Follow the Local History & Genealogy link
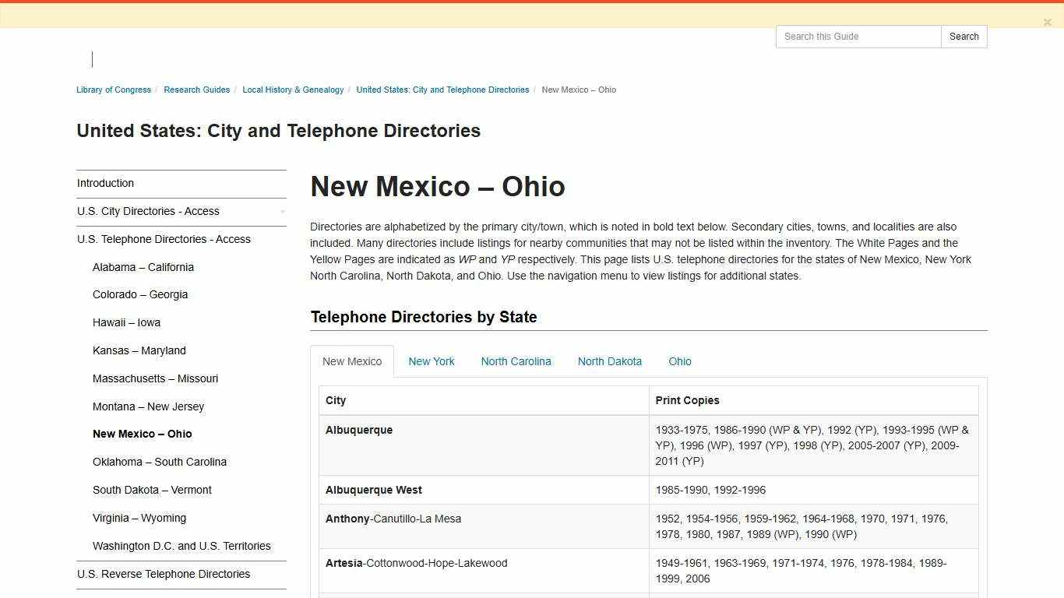 pyautogui.click(x=293, y=90)
